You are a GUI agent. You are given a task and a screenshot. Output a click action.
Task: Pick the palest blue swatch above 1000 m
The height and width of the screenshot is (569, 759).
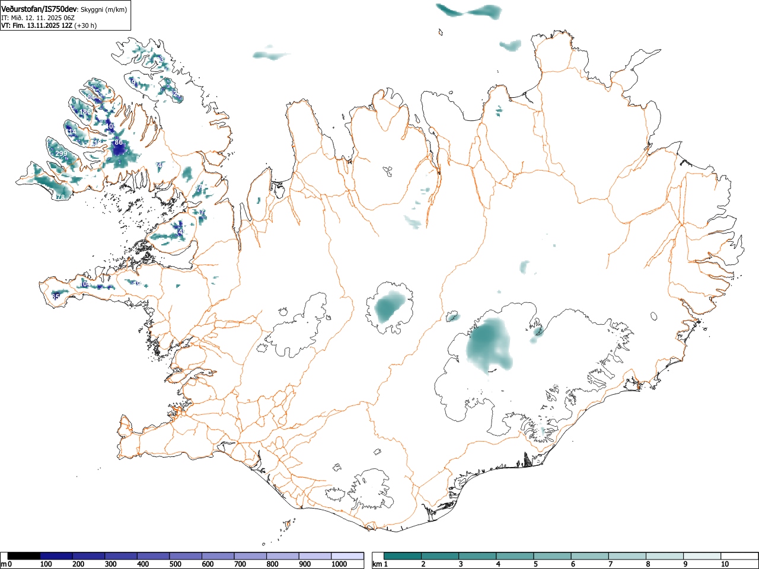click(x=347, y=557)
